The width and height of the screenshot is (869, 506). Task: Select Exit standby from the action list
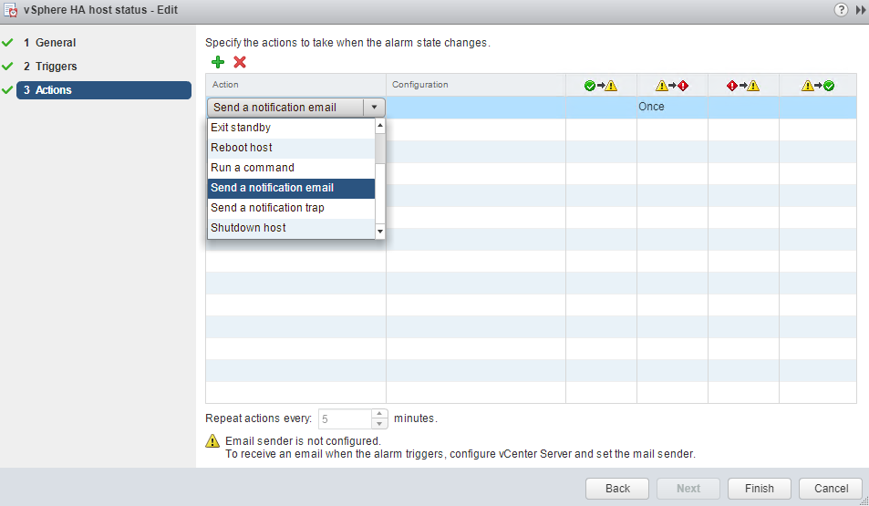coord(241,128)
